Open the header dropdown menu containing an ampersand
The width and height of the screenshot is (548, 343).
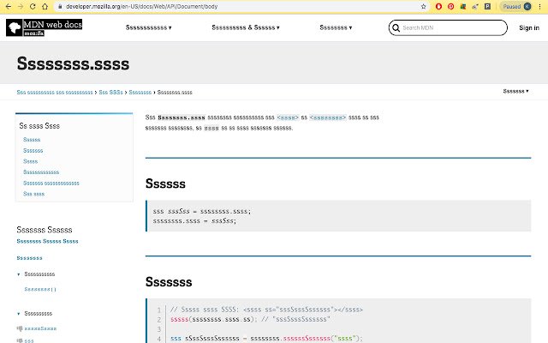coord(246,27)
